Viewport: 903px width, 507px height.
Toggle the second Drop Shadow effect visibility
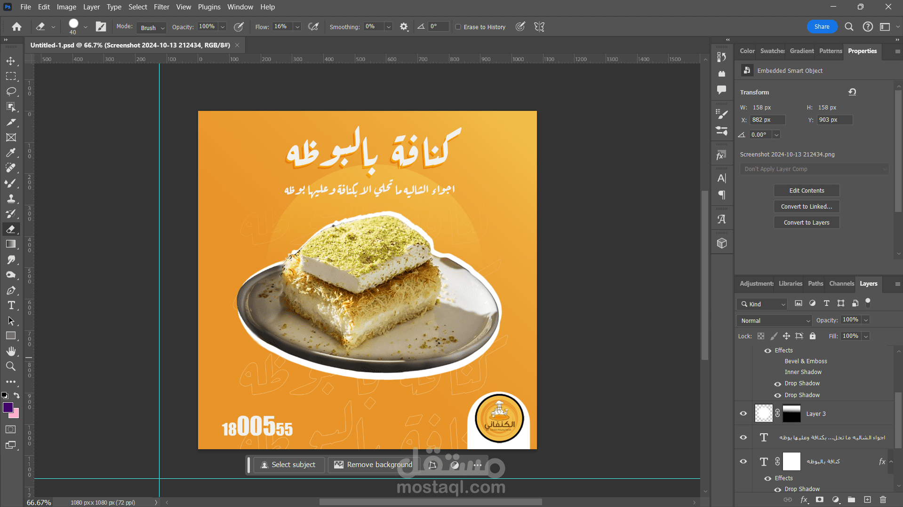(x=778, y=396)
